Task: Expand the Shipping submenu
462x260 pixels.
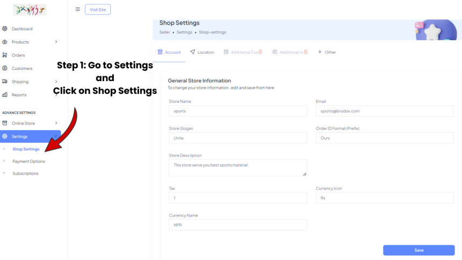Action: (x=56, y=82)
